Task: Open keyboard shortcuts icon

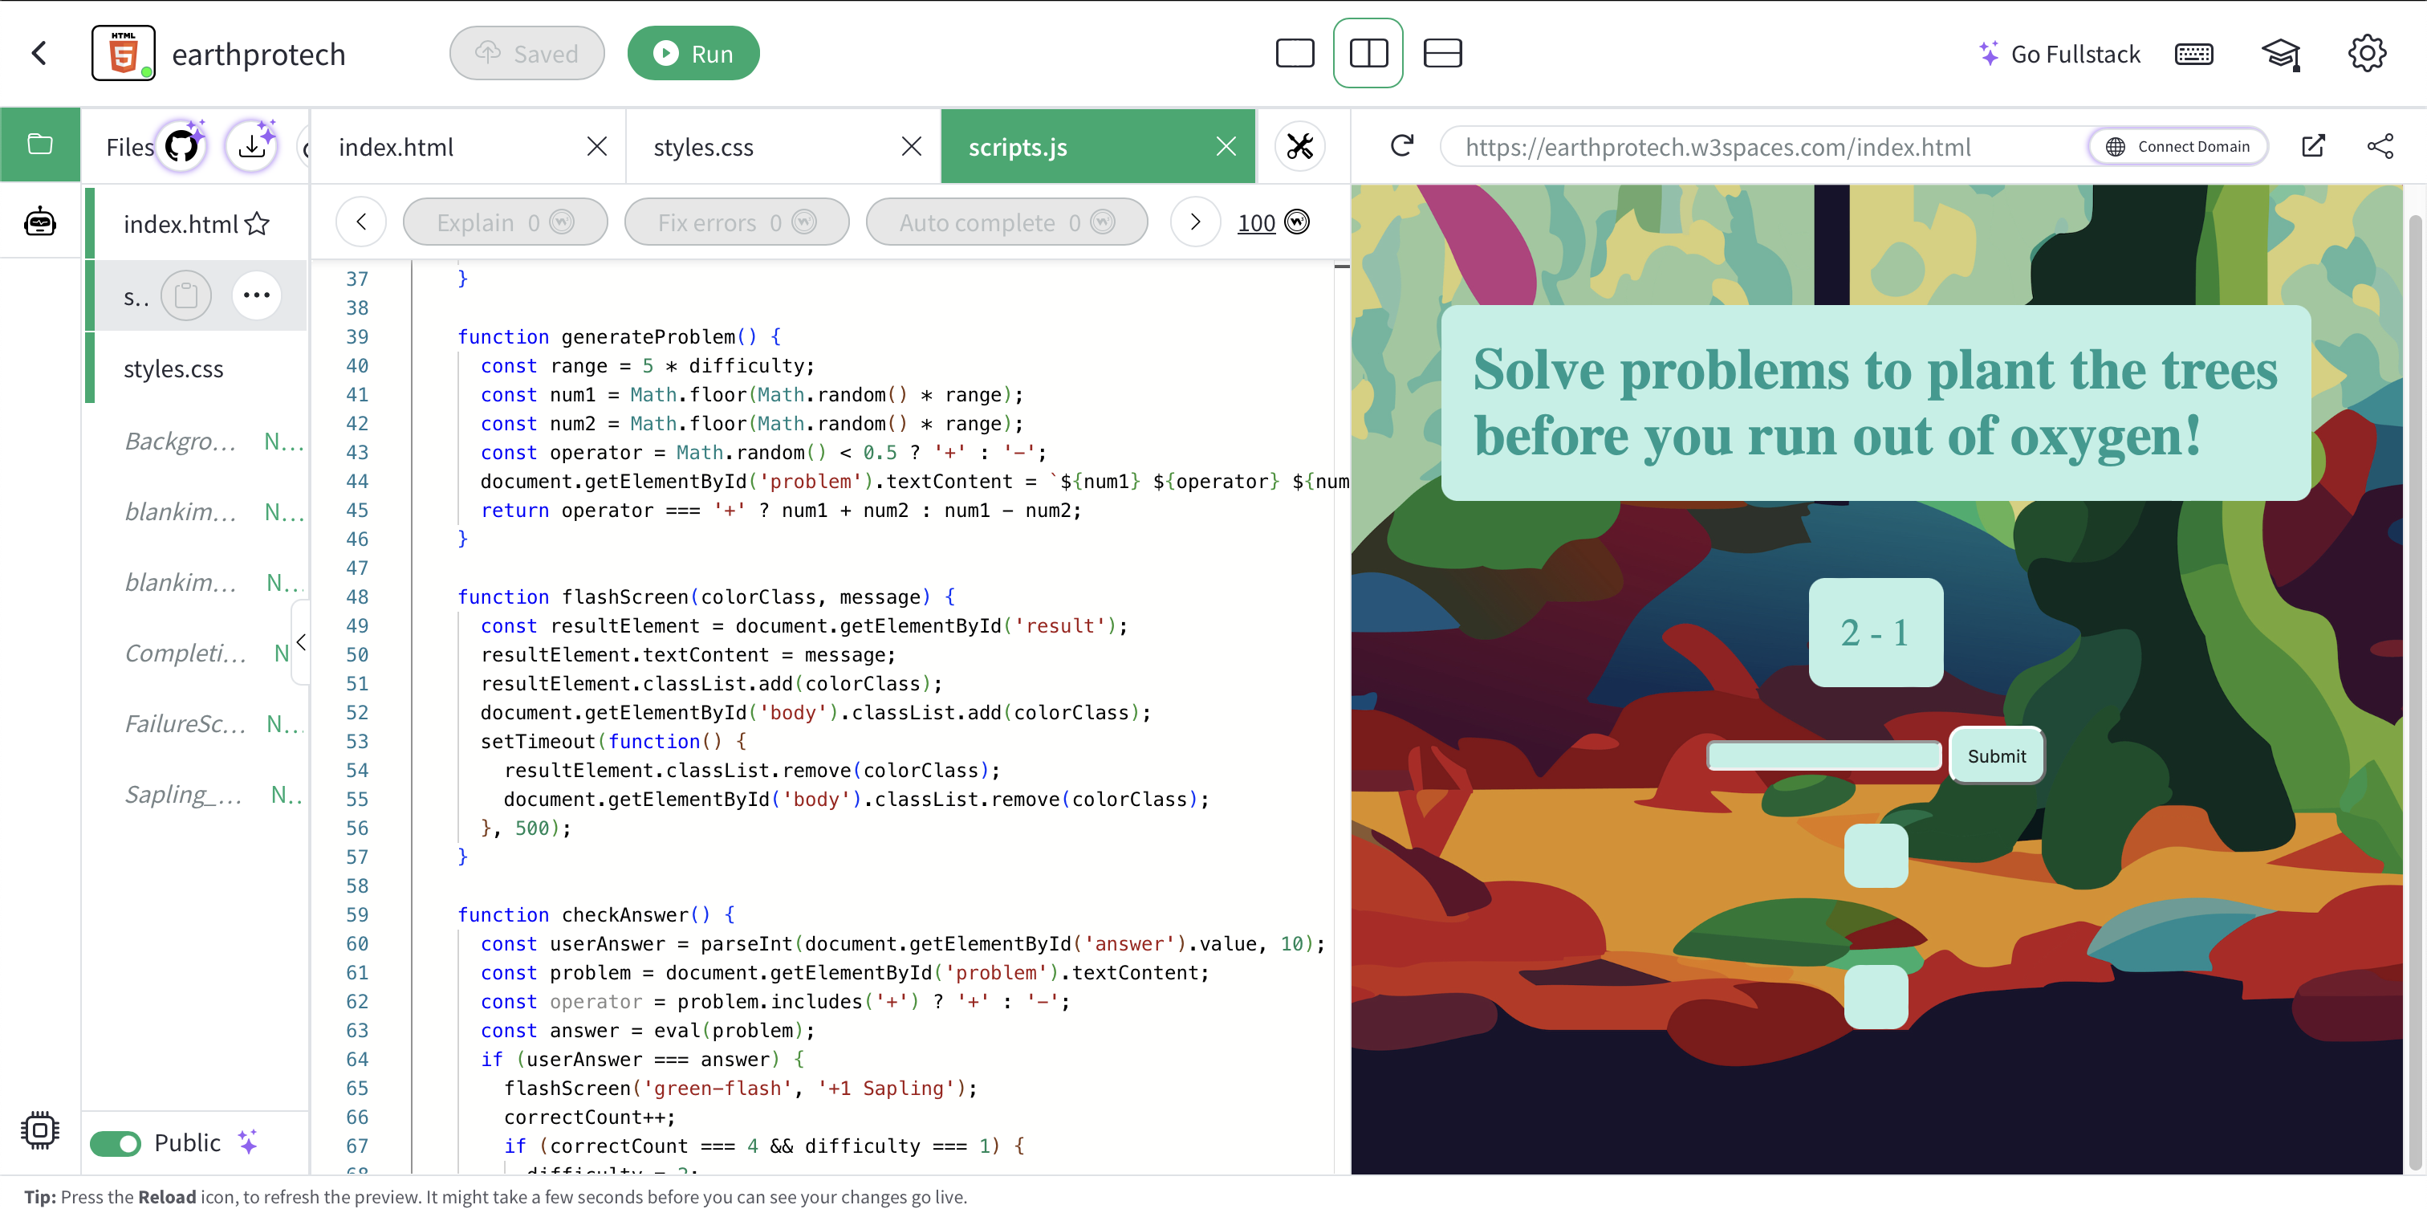Action: point(2193,55)
